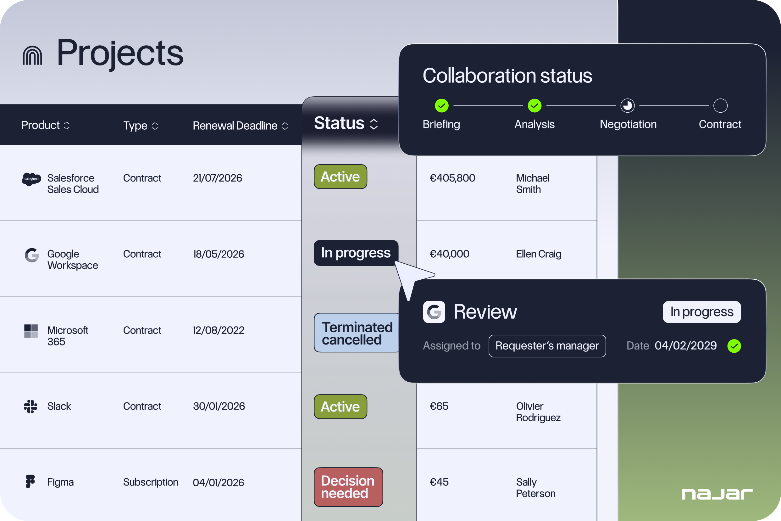
Task: Click the Figma logo icon
Action: [x=30, y=481]
